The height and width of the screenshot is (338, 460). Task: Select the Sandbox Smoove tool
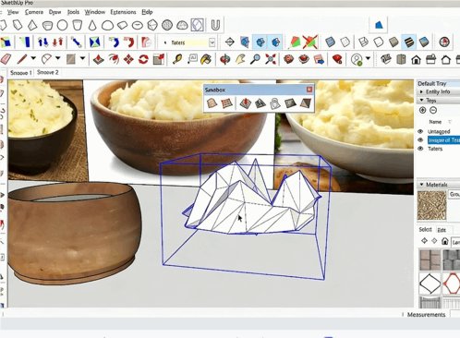(x=246, y=103)
